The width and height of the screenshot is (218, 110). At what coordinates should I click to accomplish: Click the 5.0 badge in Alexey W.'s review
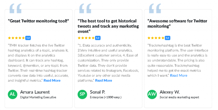(168, 38)
